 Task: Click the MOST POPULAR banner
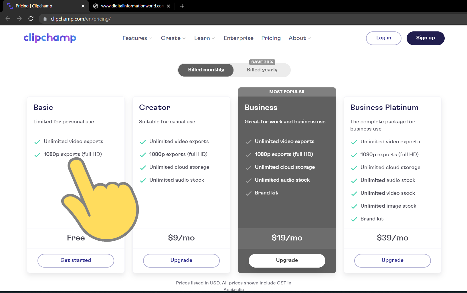287,92
